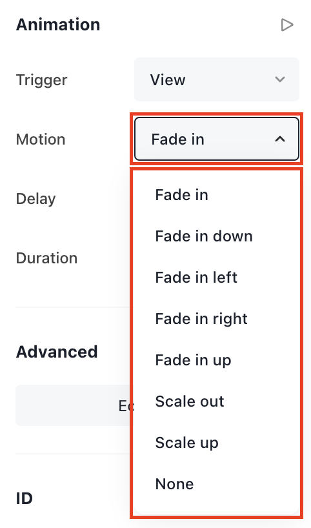Click the Motion field label
311x528 pixels.
[41, 139]
